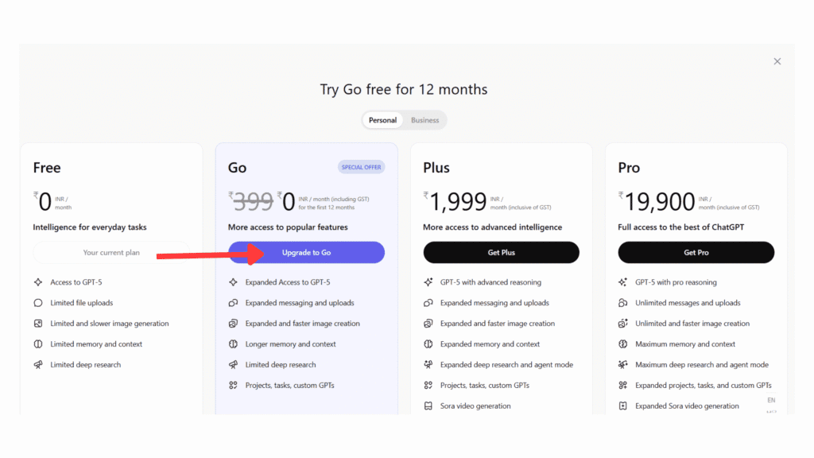Click the Get Pro button
The image size is (814, 458).
(696, 253)
